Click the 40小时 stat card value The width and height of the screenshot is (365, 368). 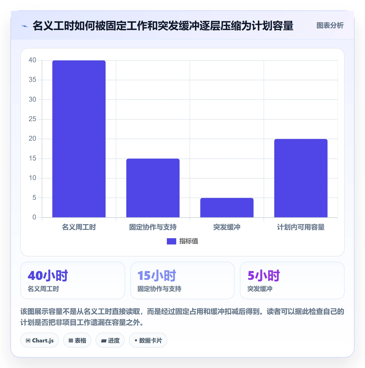pos(48,275)
